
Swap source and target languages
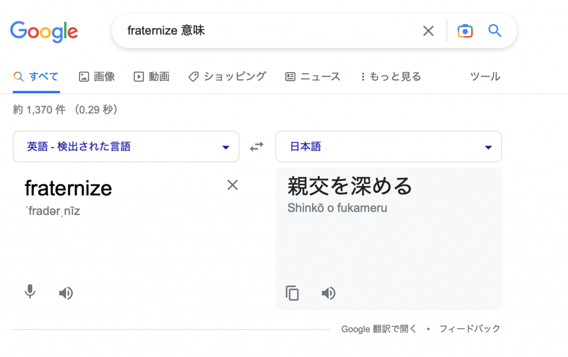point(257,147)
